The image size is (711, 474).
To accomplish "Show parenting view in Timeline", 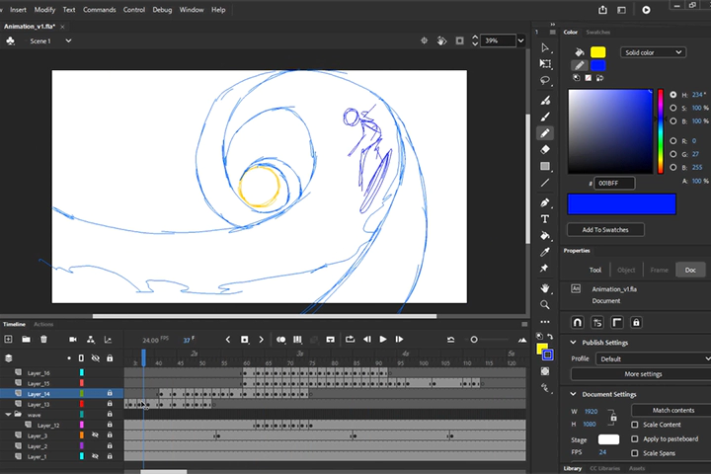I will [91, 340].
